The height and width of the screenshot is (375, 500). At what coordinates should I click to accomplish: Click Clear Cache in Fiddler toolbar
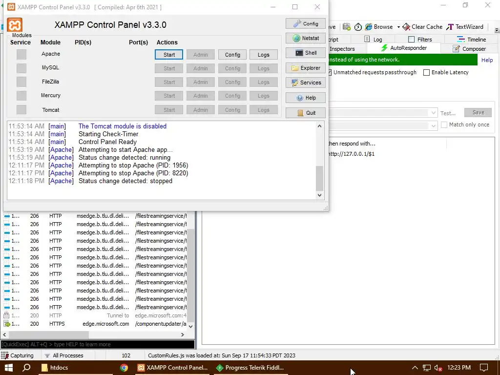(x=422, y=27)
